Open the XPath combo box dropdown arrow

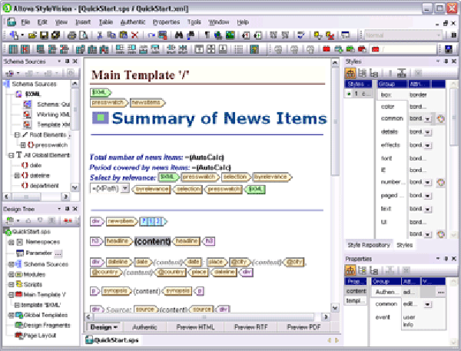coord(125,188)
